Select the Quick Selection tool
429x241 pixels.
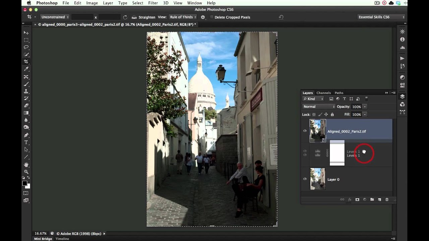tap(26, 55)
